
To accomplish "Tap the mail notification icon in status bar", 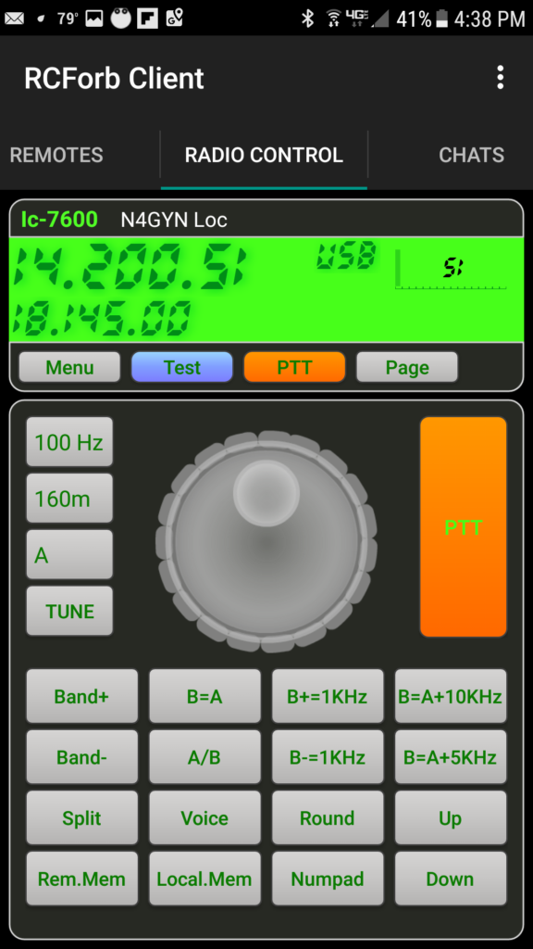I will click(14, 19).
